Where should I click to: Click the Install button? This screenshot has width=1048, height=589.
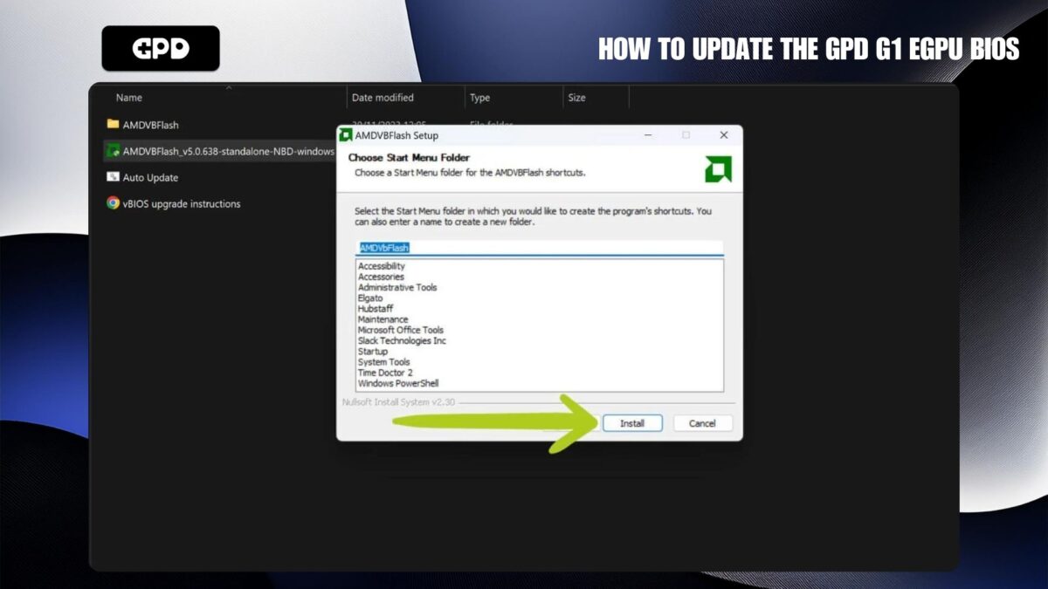(x=631, y=423)
